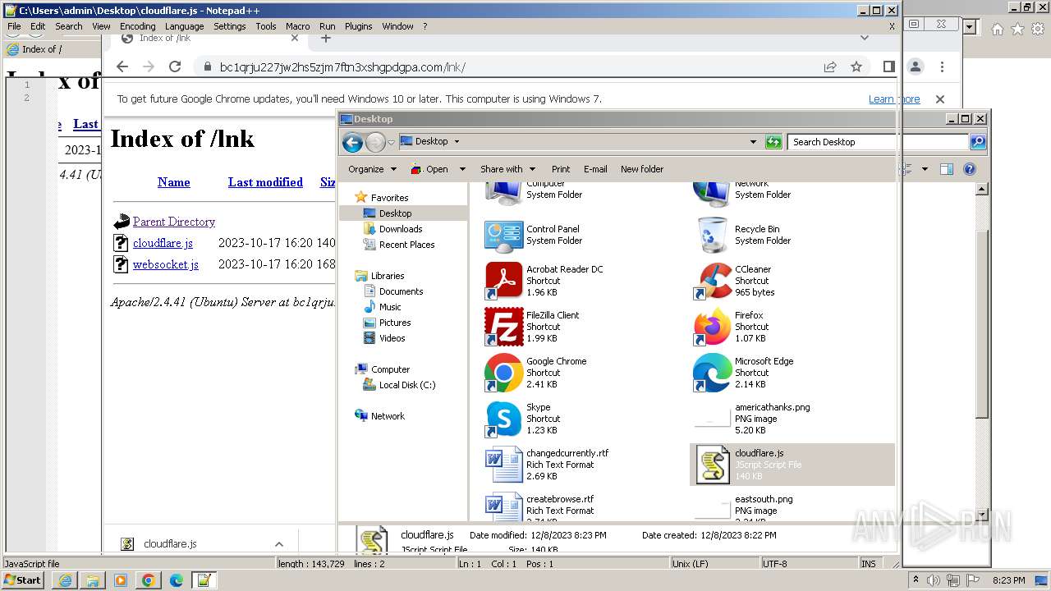
Task: Open recent pages dropdown next to Forward
Action: pyautogui.click(x=391, y=143)
